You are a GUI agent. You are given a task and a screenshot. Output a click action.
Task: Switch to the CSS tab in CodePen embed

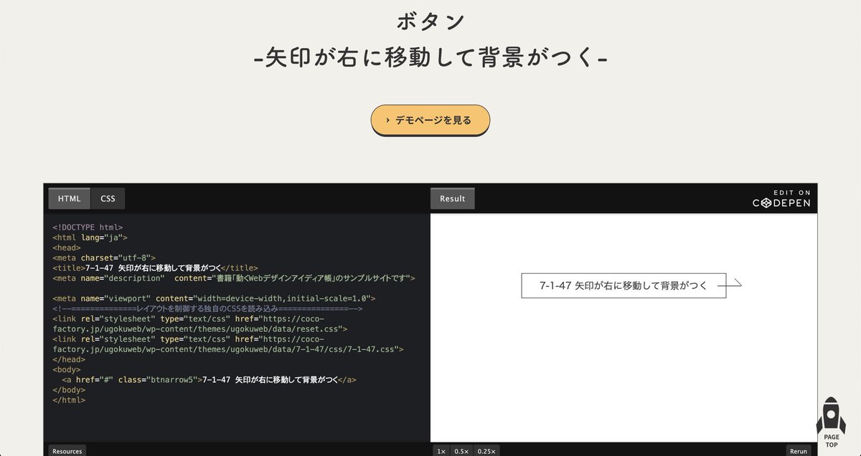[x=108, y=199]
